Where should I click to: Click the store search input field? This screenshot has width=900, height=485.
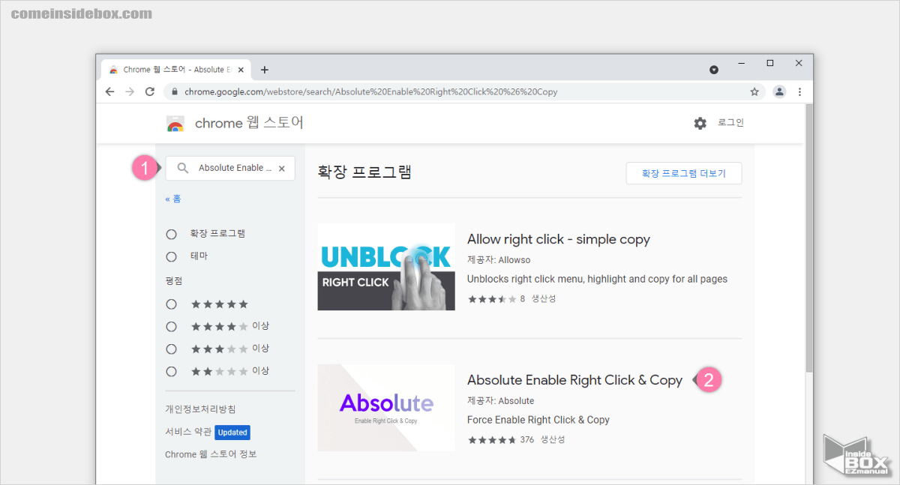point(232,168)
